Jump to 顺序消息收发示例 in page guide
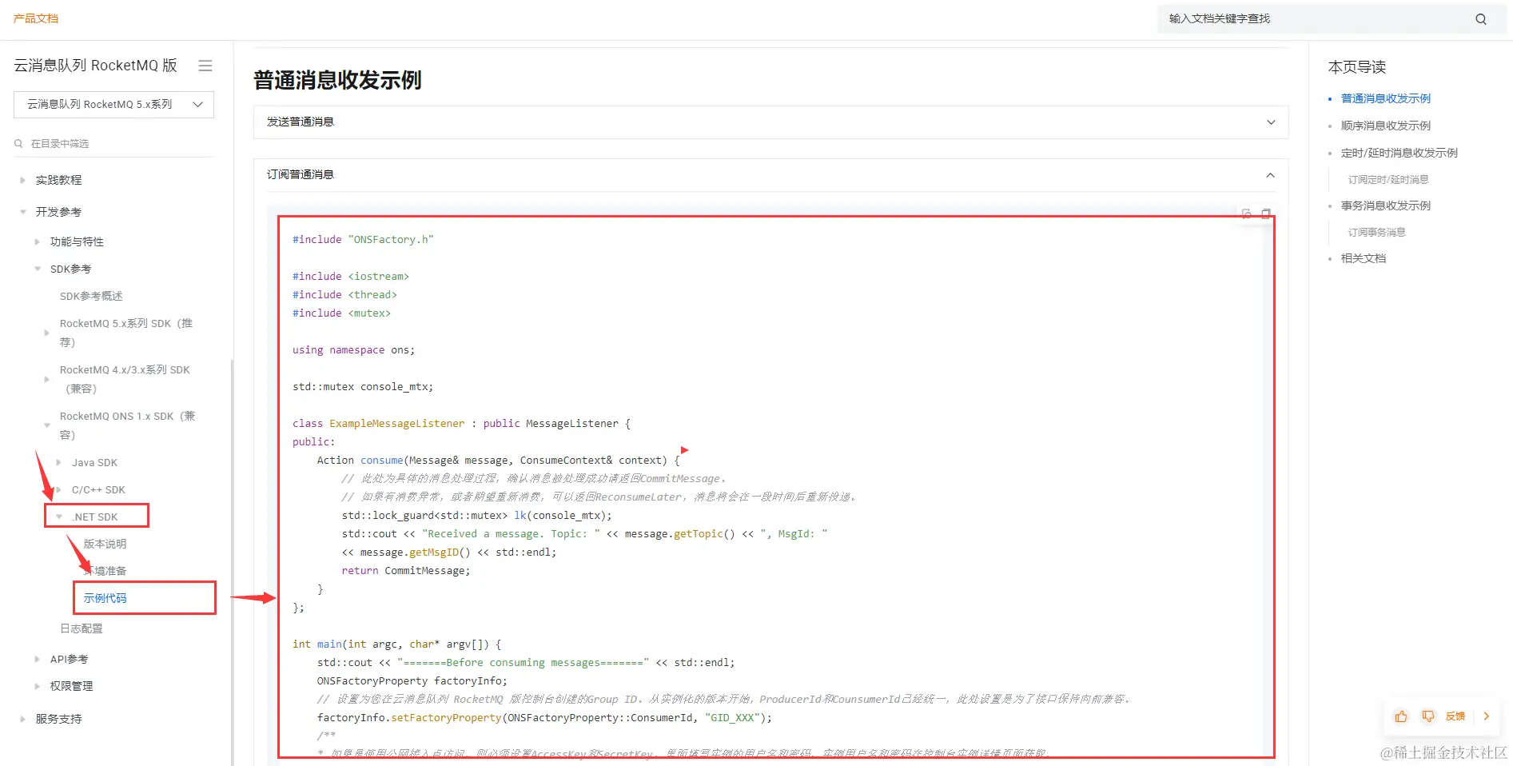Viewport: 1513px width, 766px height. (1385, 126)
